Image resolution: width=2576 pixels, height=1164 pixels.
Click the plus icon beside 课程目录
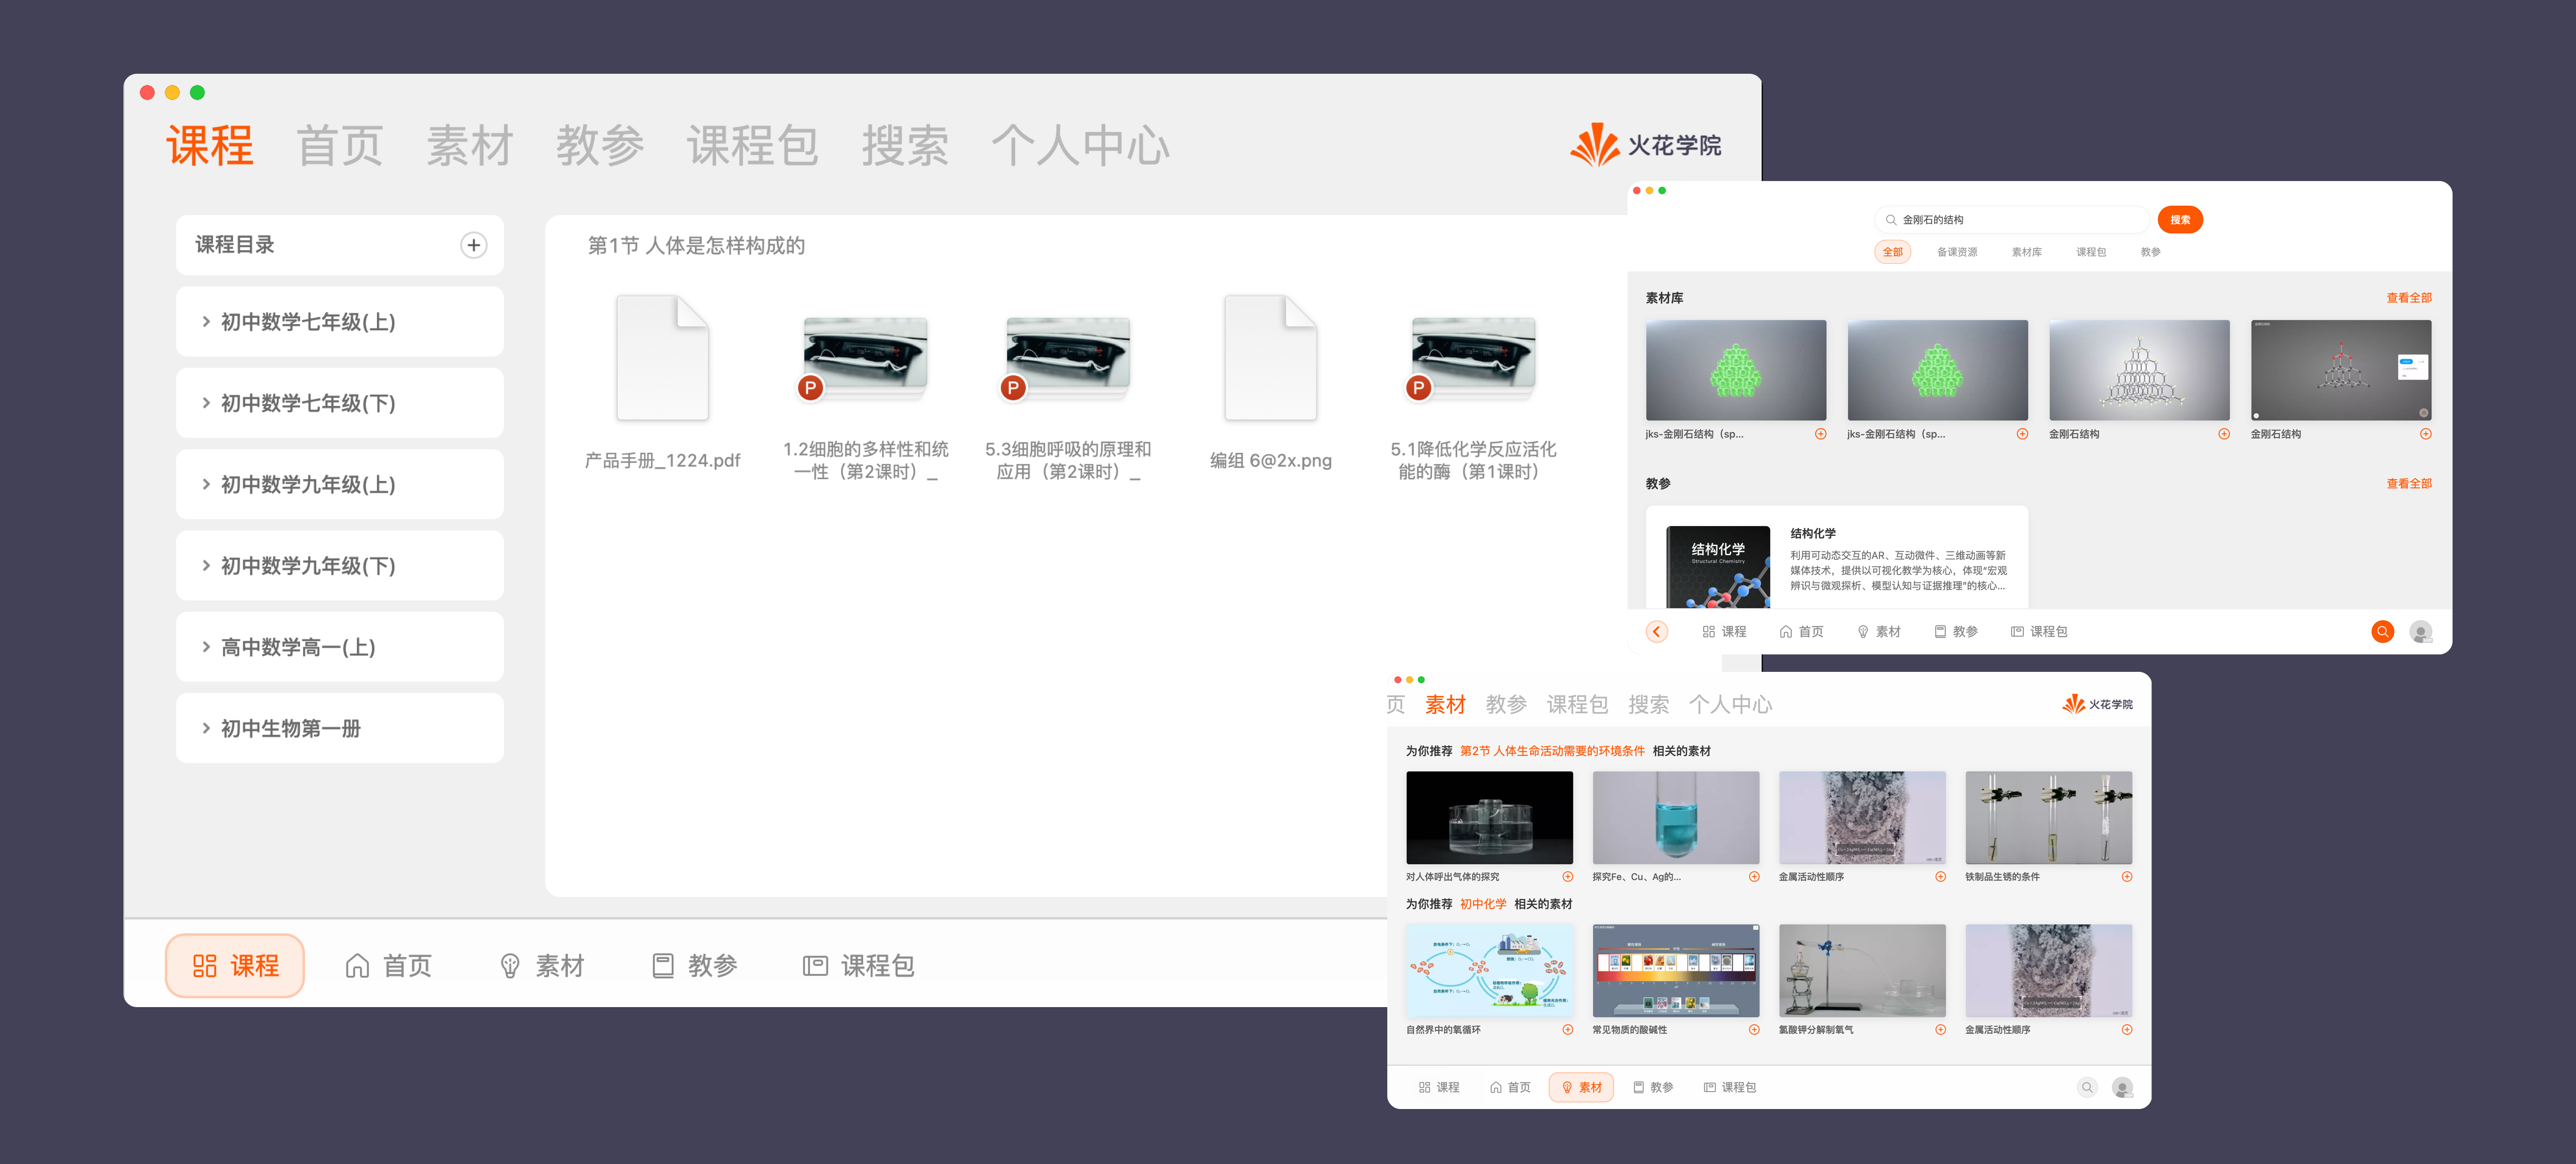click(x=473, y=245)
